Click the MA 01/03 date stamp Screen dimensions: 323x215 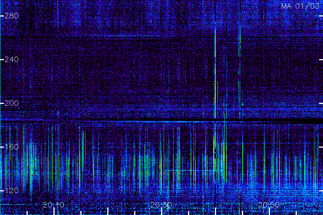(300, 6)
